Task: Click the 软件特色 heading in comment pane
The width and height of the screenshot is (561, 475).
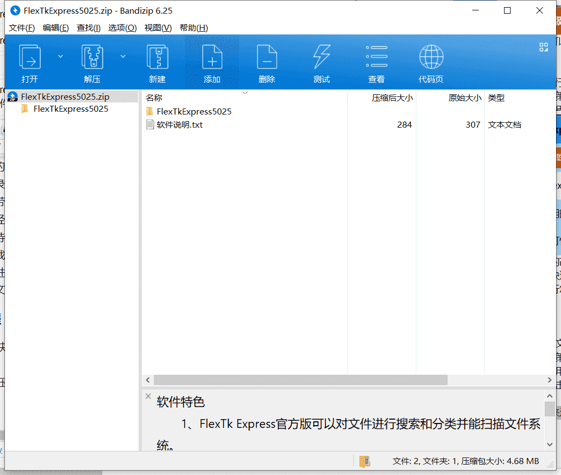Action: point(181,402)
